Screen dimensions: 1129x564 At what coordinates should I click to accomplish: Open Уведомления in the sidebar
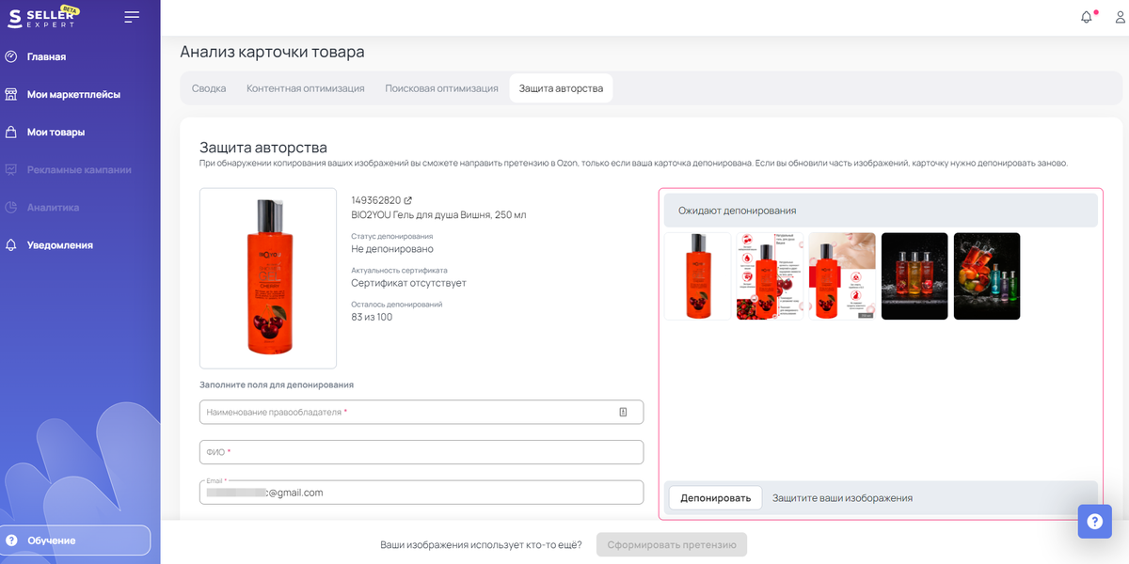60,244
